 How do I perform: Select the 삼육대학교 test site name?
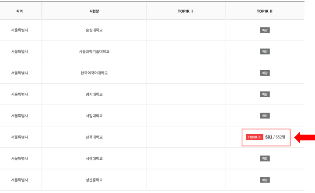(x=94, y=137)
